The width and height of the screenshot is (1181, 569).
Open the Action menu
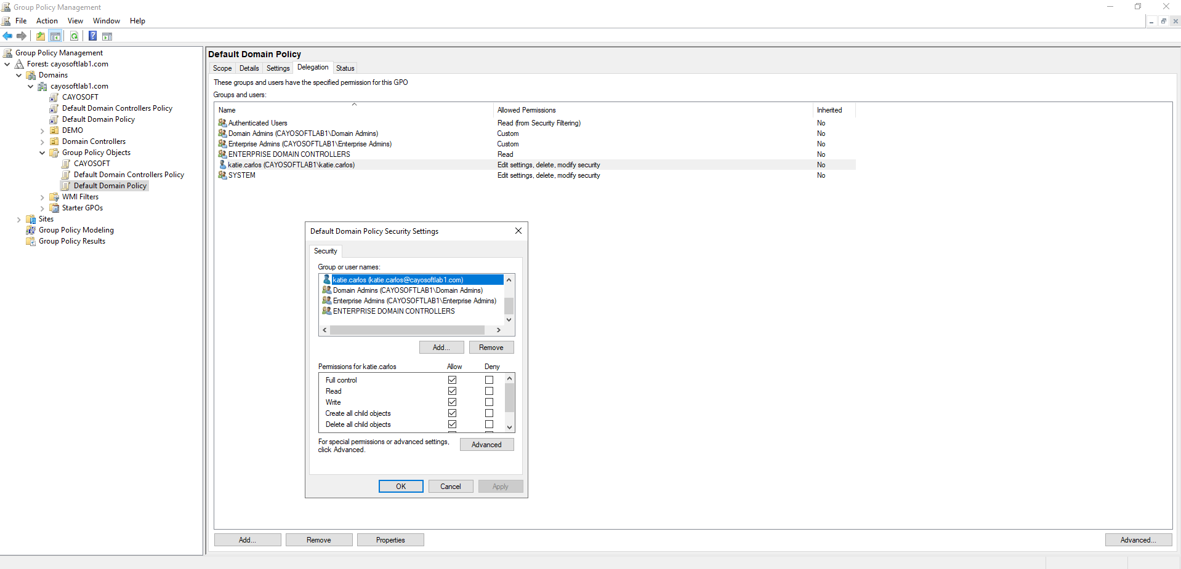click(47, 21)
